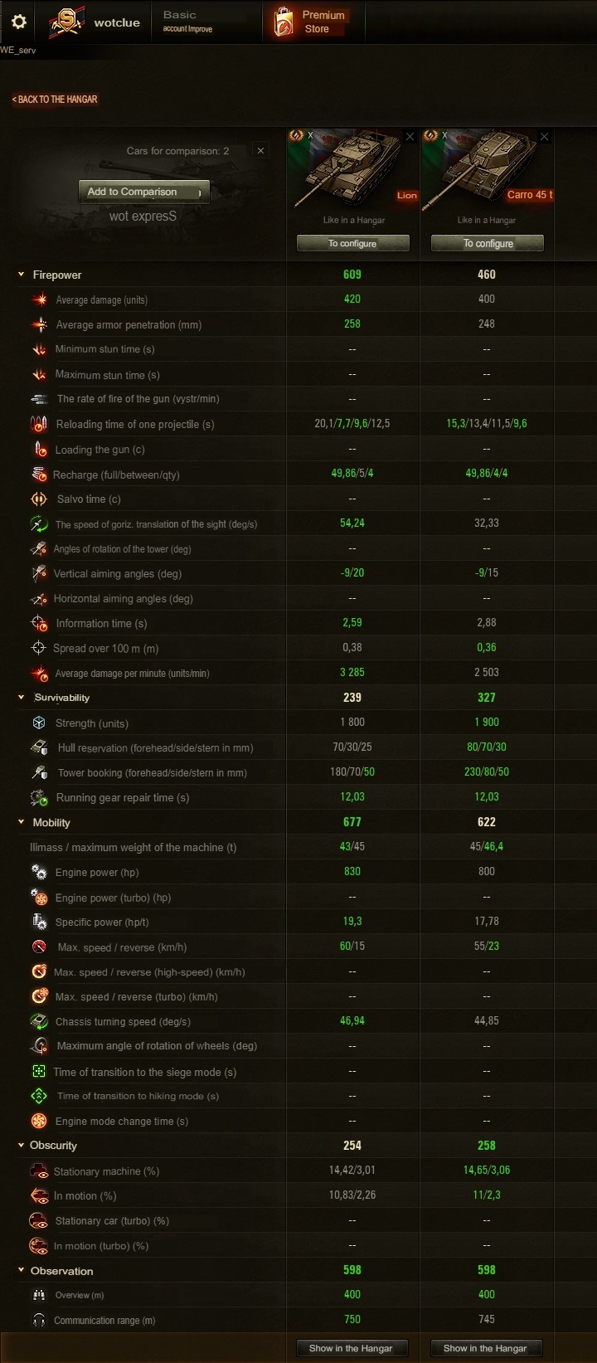This screenshot has height=1363, width=597.
Task: Collapse the Obscurity section
Action: tap(22, 1146)
